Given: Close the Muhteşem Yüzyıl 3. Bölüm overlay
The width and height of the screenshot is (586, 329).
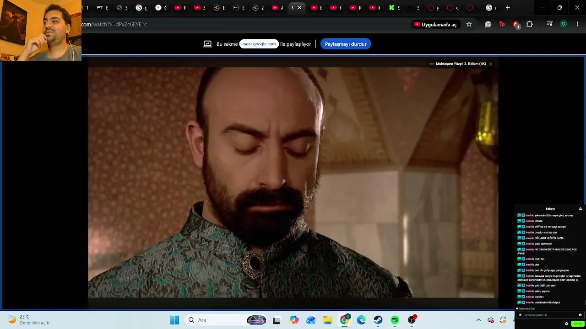Looking at the screenshot, I should [x=490, y=64].
